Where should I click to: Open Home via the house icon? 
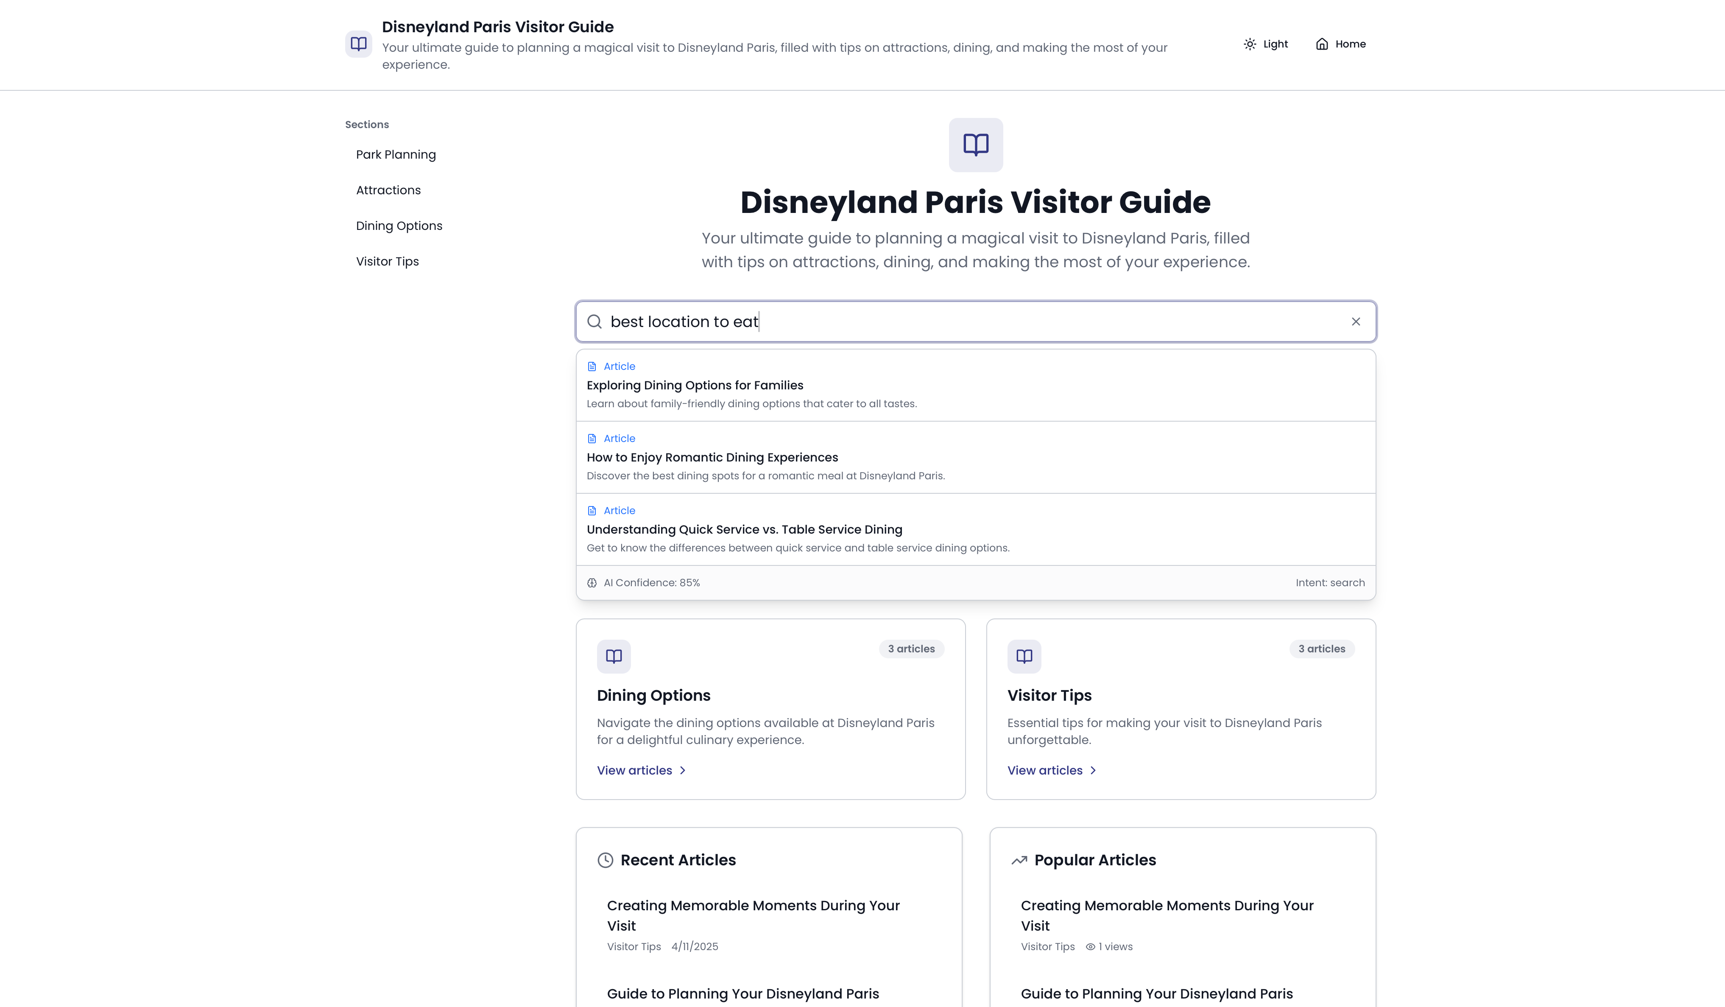[1321, 44]
